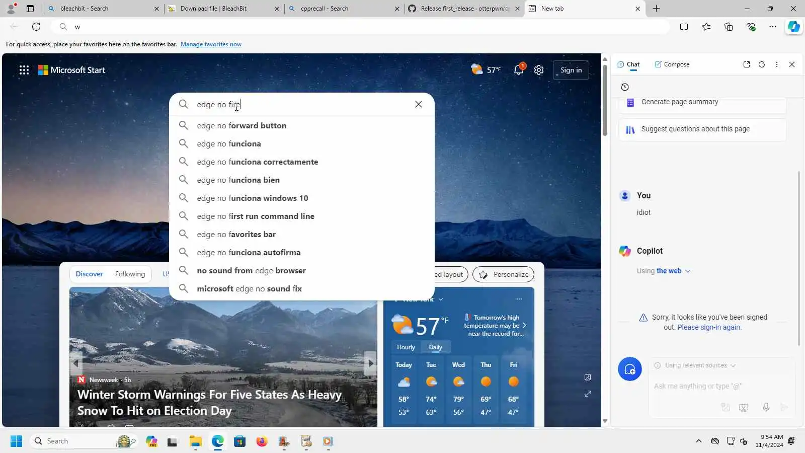Viewport: 805px width, 453px height.
Task: Open File Explorer from the taskbar
Action: pyautogui.click(x=195, y=441)
